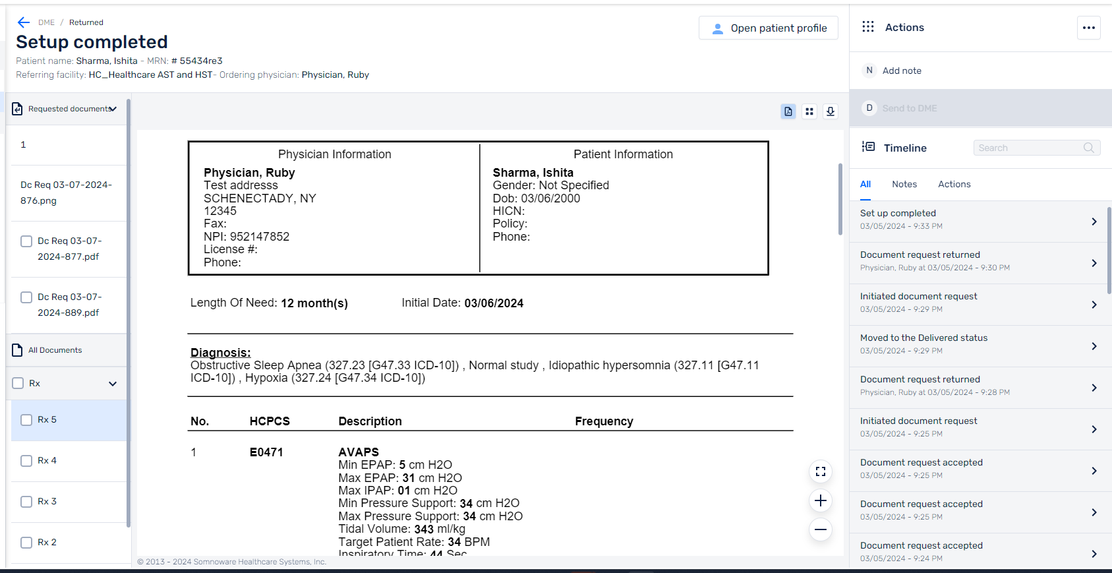This screenshot has height=573, width=1112.
Task: Click the document viewer vertical scrollbar
Action: [840, 199]
